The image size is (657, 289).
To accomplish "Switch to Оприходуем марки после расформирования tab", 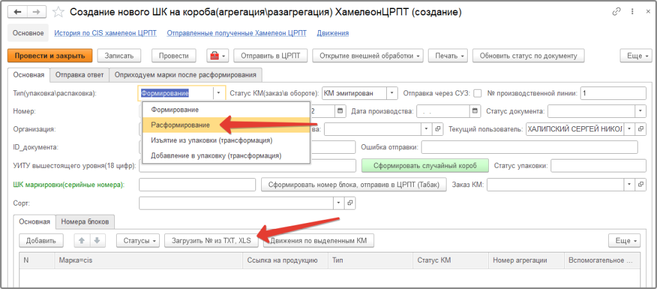I will [185, 75].
